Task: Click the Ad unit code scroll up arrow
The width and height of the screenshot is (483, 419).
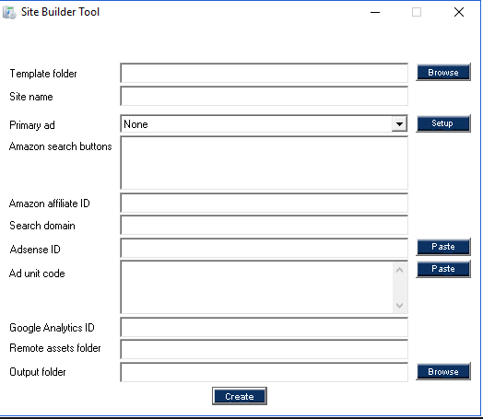Action: click(x=399, y=270)
